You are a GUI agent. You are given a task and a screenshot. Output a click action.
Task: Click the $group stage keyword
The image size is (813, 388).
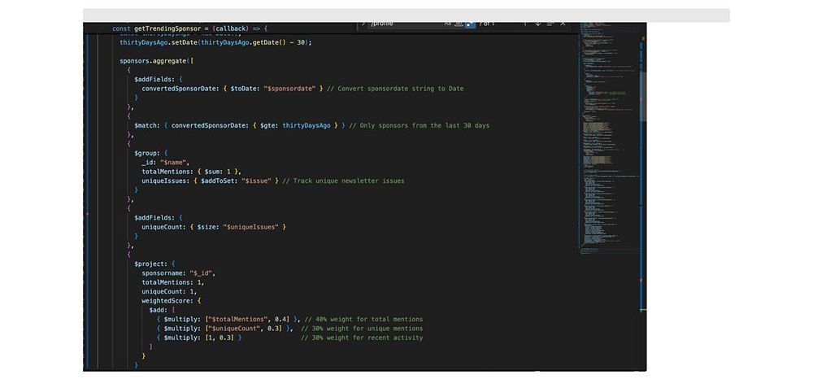148,152
